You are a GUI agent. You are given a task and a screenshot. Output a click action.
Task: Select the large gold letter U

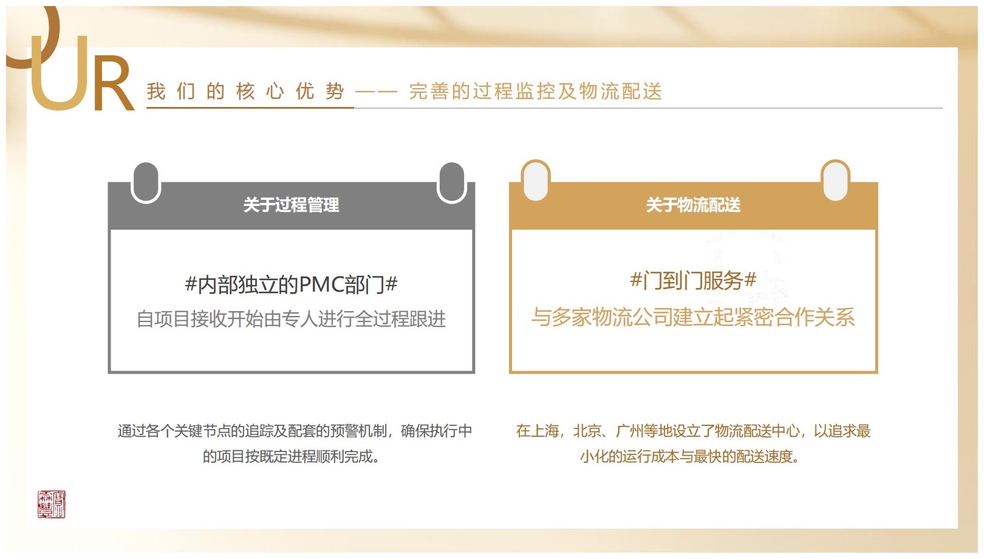coord(59,79)
